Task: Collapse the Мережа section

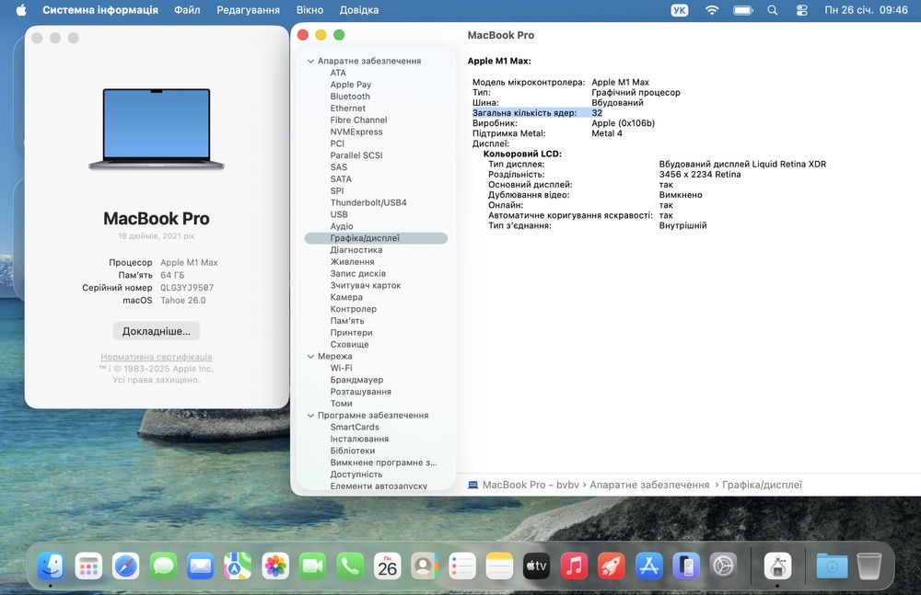Action: point(310,356)
